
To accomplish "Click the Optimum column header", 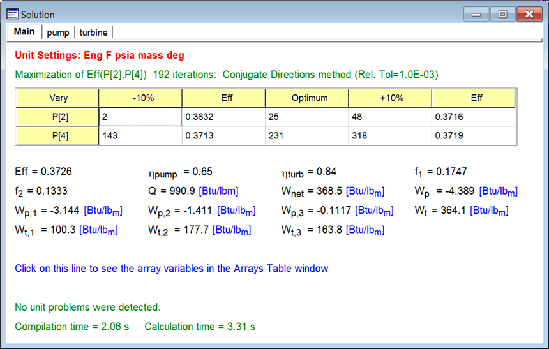I will coord(306,98).
